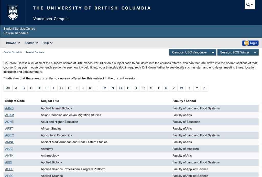This screenshot has width=262, height=177.
Task: Filter subjects by letter C
Action: click(x=31, y=88)
